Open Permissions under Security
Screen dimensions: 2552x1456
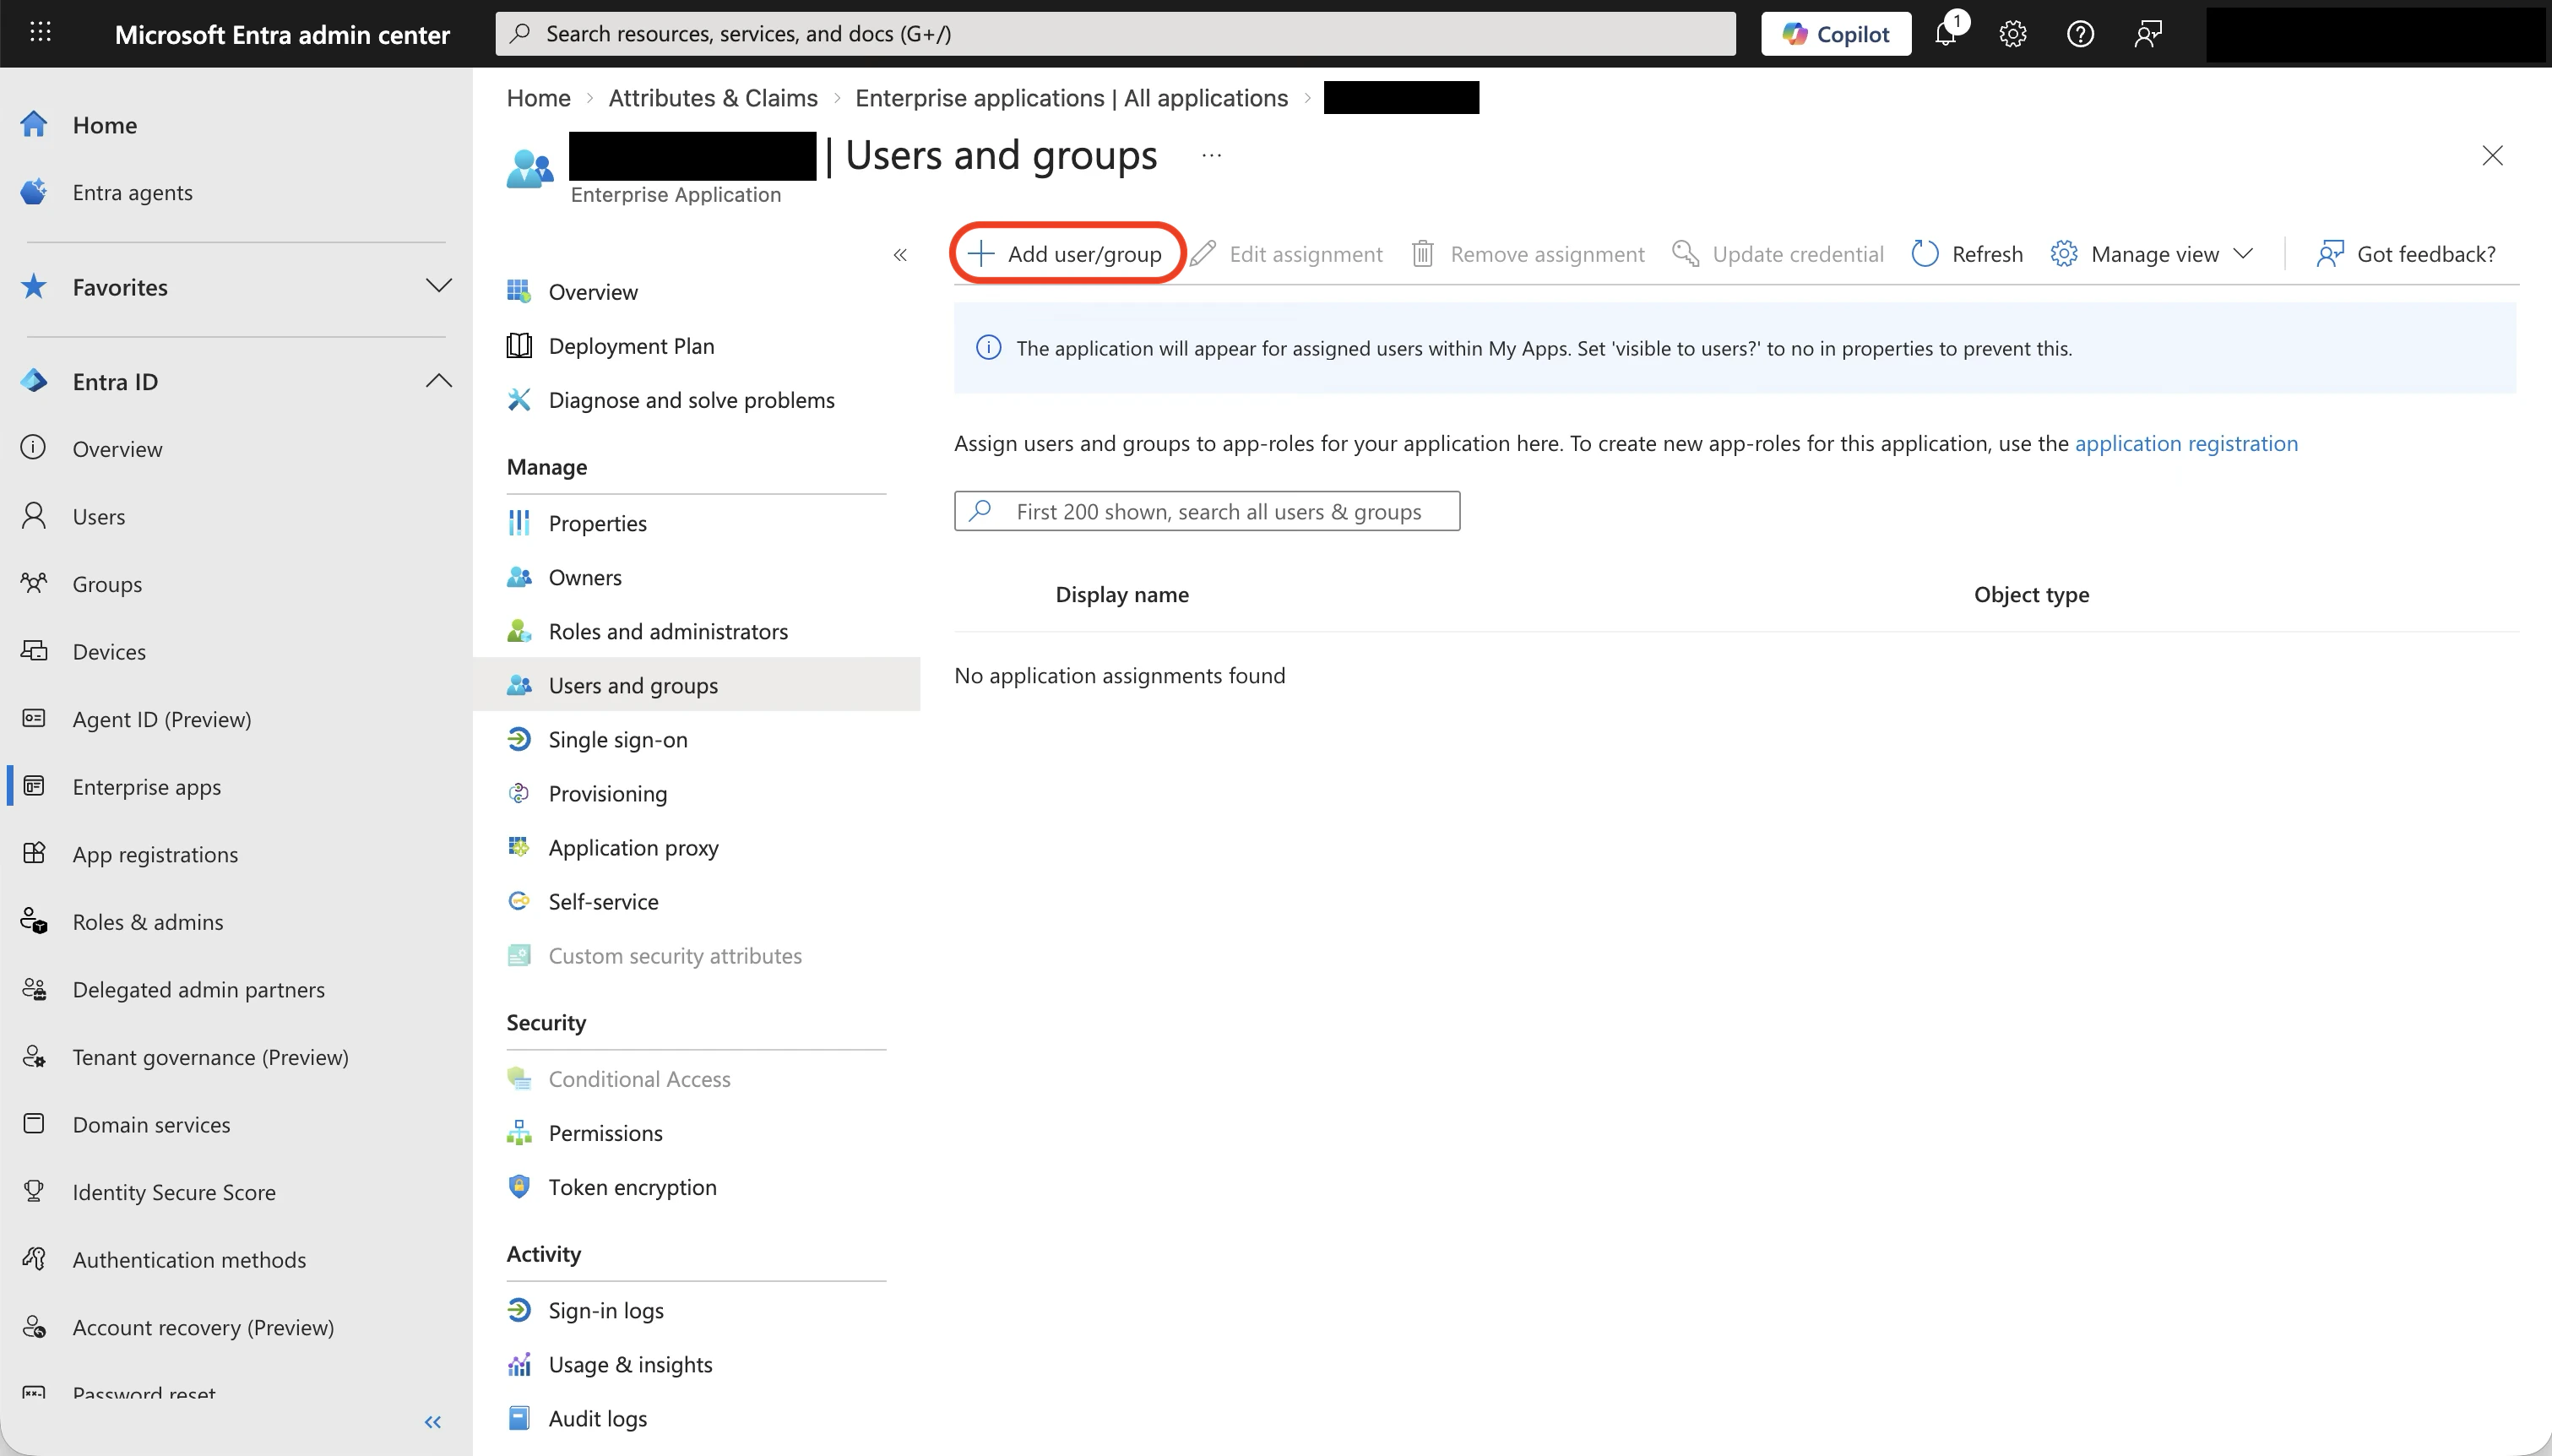click(605, 1133)
